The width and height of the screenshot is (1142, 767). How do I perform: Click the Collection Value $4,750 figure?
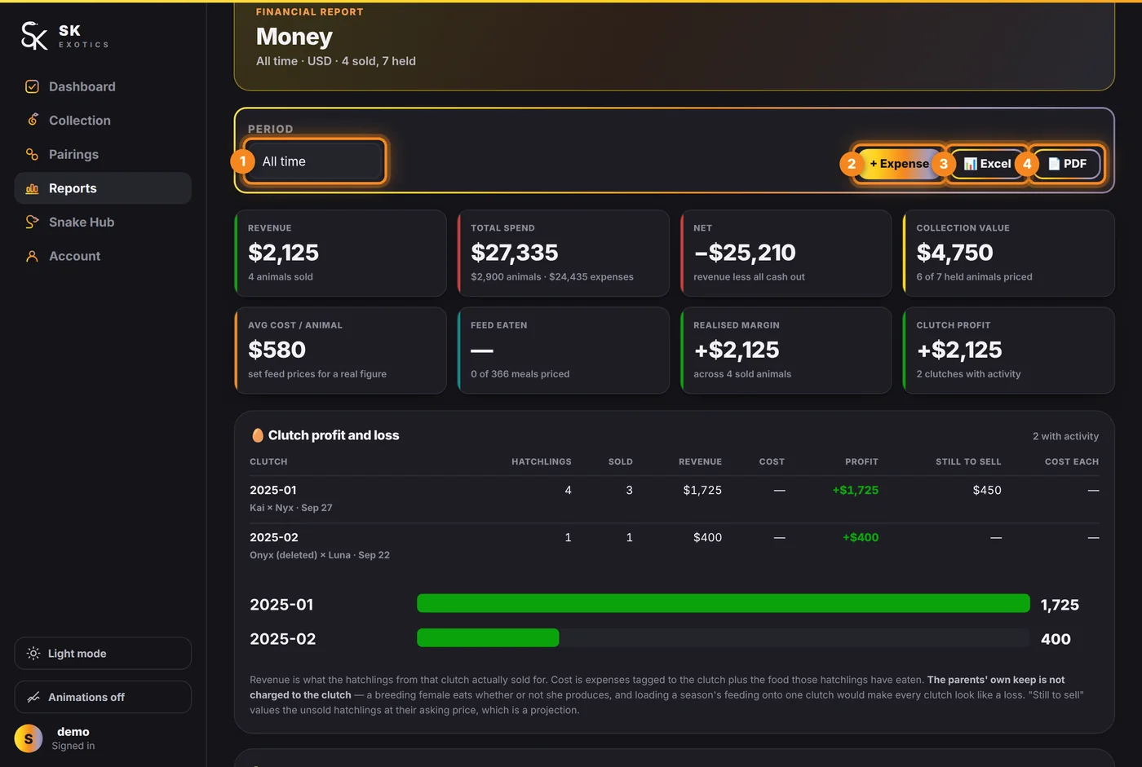(x=954, y=253)
